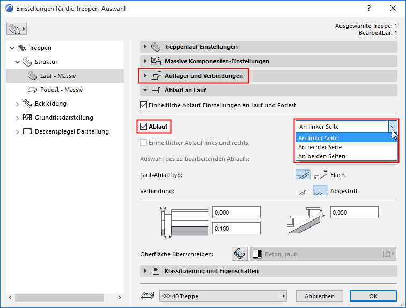
Task: Confirm with the OK button
Action: pos(373,296)
